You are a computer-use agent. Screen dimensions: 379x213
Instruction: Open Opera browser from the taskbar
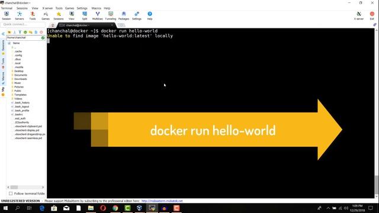(x=103, y=208)
